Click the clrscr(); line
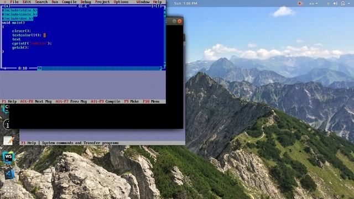 [x=22, y=31]
